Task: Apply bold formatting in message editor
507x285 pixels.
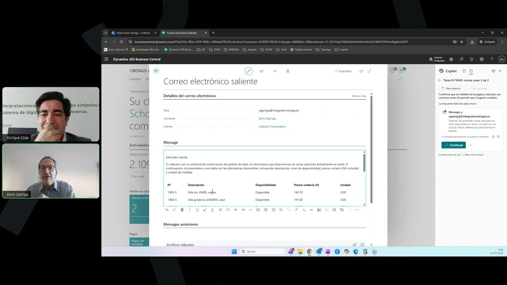Action: [x=182, y=210]
